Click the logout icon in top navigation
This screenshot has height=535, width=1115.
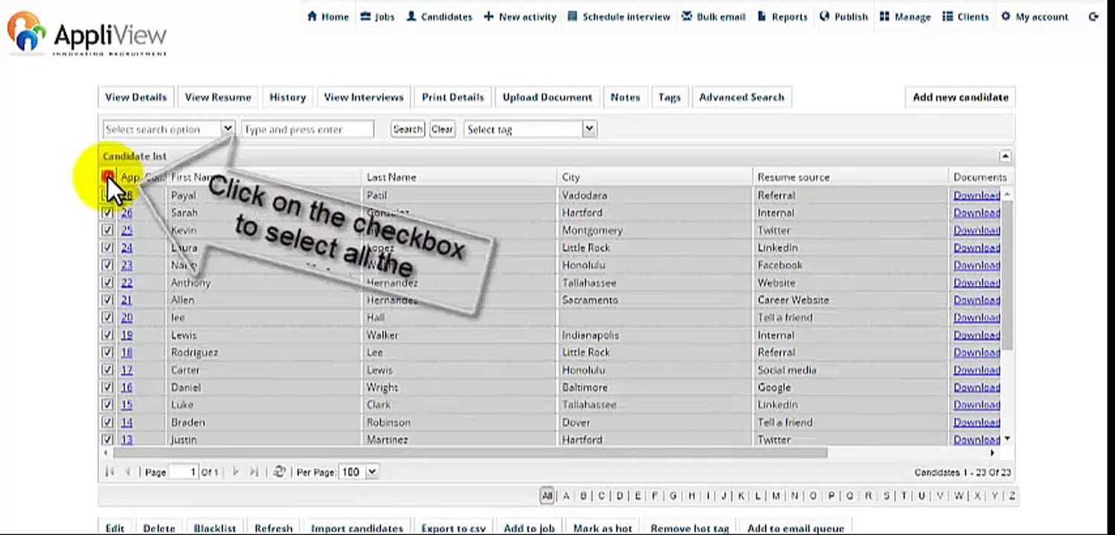[x=1093, y=16]
